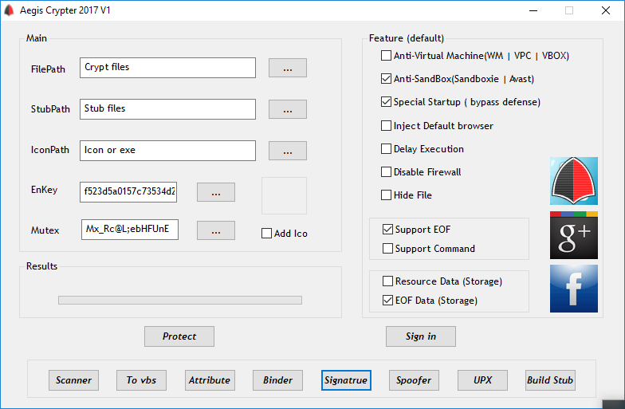Viewport: 625px width, 409px height.
Task: Click the UPX button
Action: pyautogui.click(x=482, y=380)
